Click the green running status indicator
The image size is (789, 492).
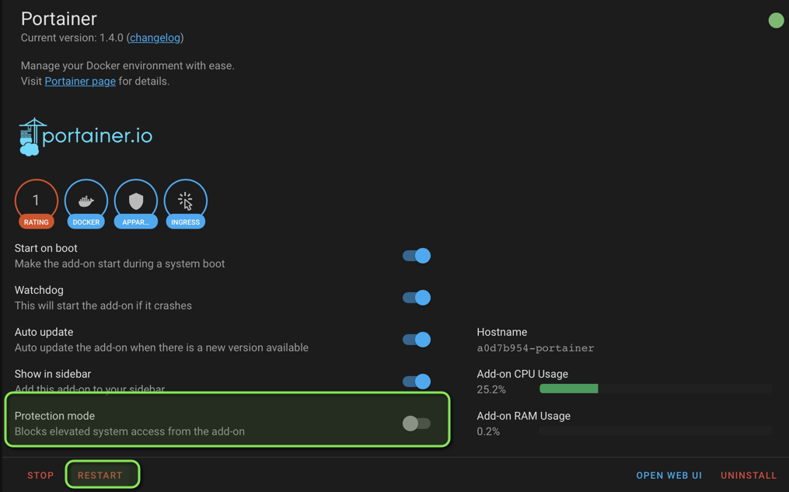click(776, 20)
